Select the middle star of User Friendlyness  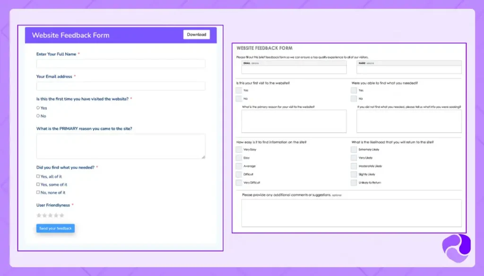(50, 215)
